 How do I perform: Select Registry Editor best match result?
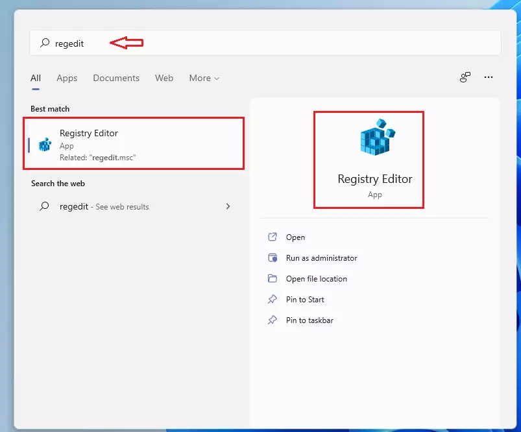[134, 145]
